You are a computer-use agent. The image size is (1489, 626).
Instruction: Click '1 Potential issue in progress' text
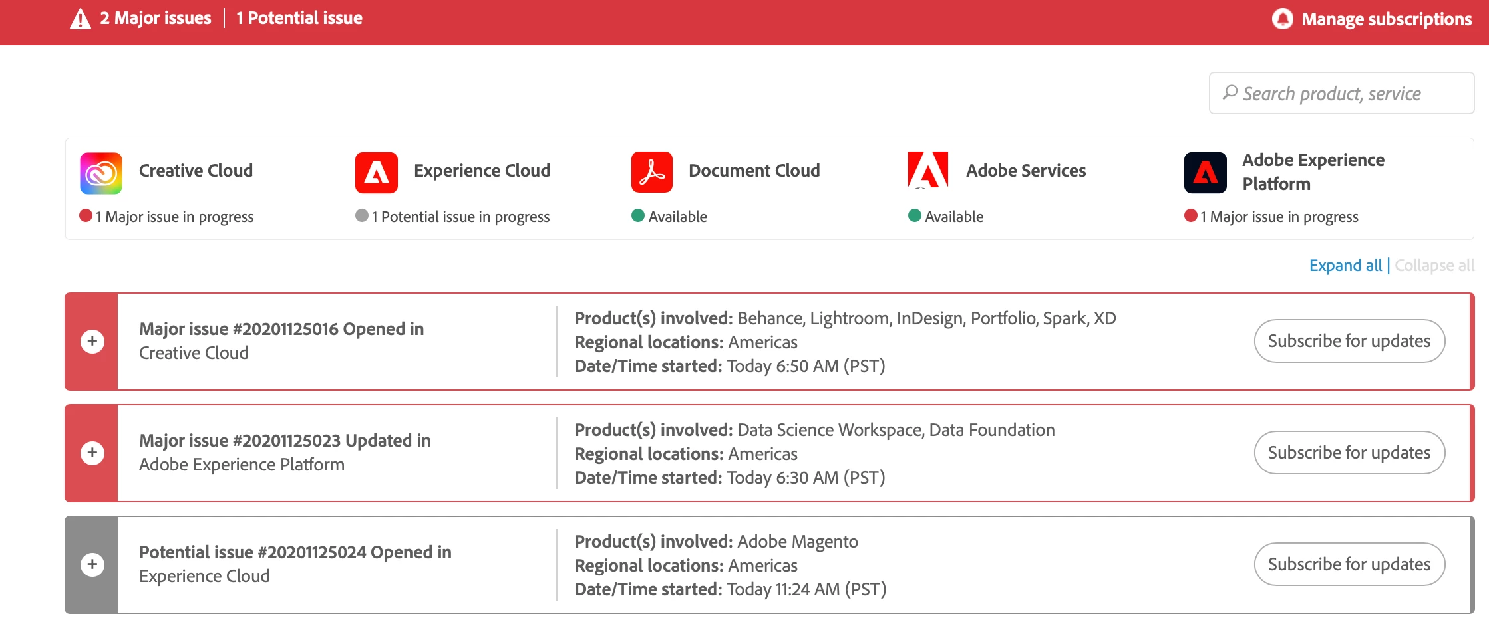460,217
